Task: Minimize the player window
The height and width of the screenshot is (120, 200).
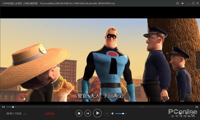Action: [x=189, y=3]
